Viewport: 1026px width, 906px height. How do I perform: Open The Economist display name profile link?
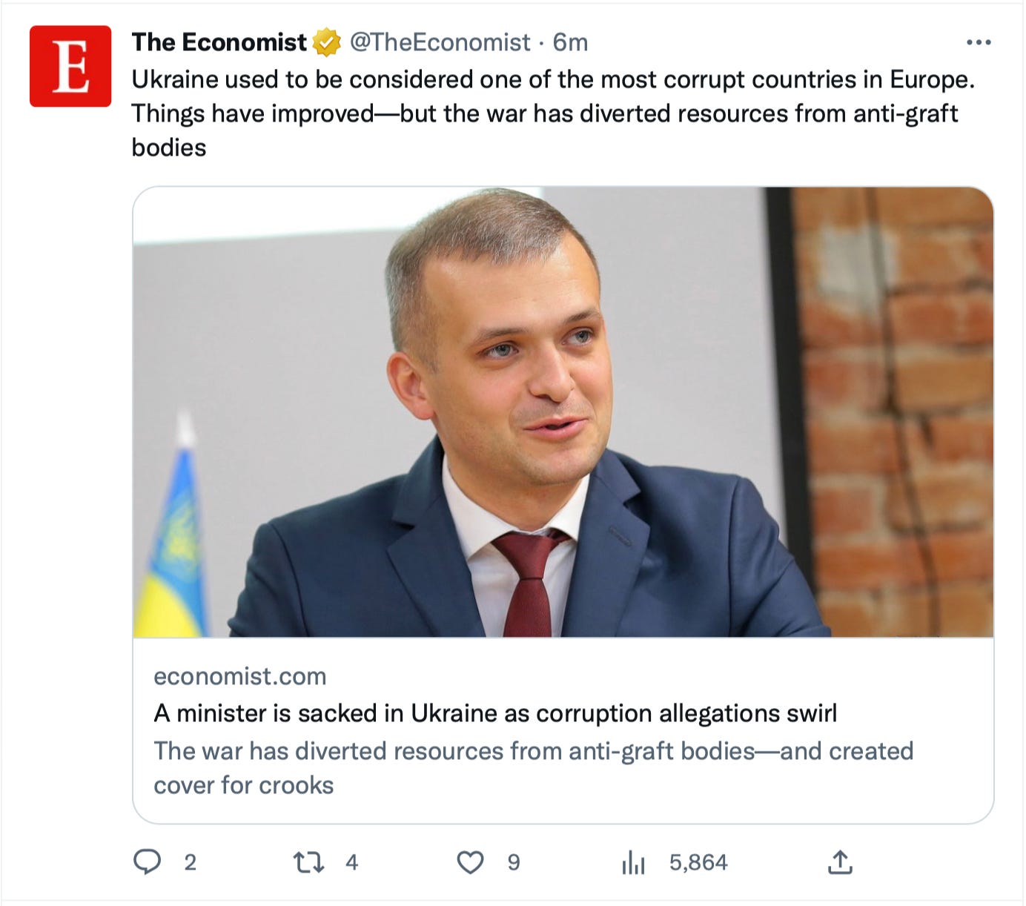[x=219, y=42]
